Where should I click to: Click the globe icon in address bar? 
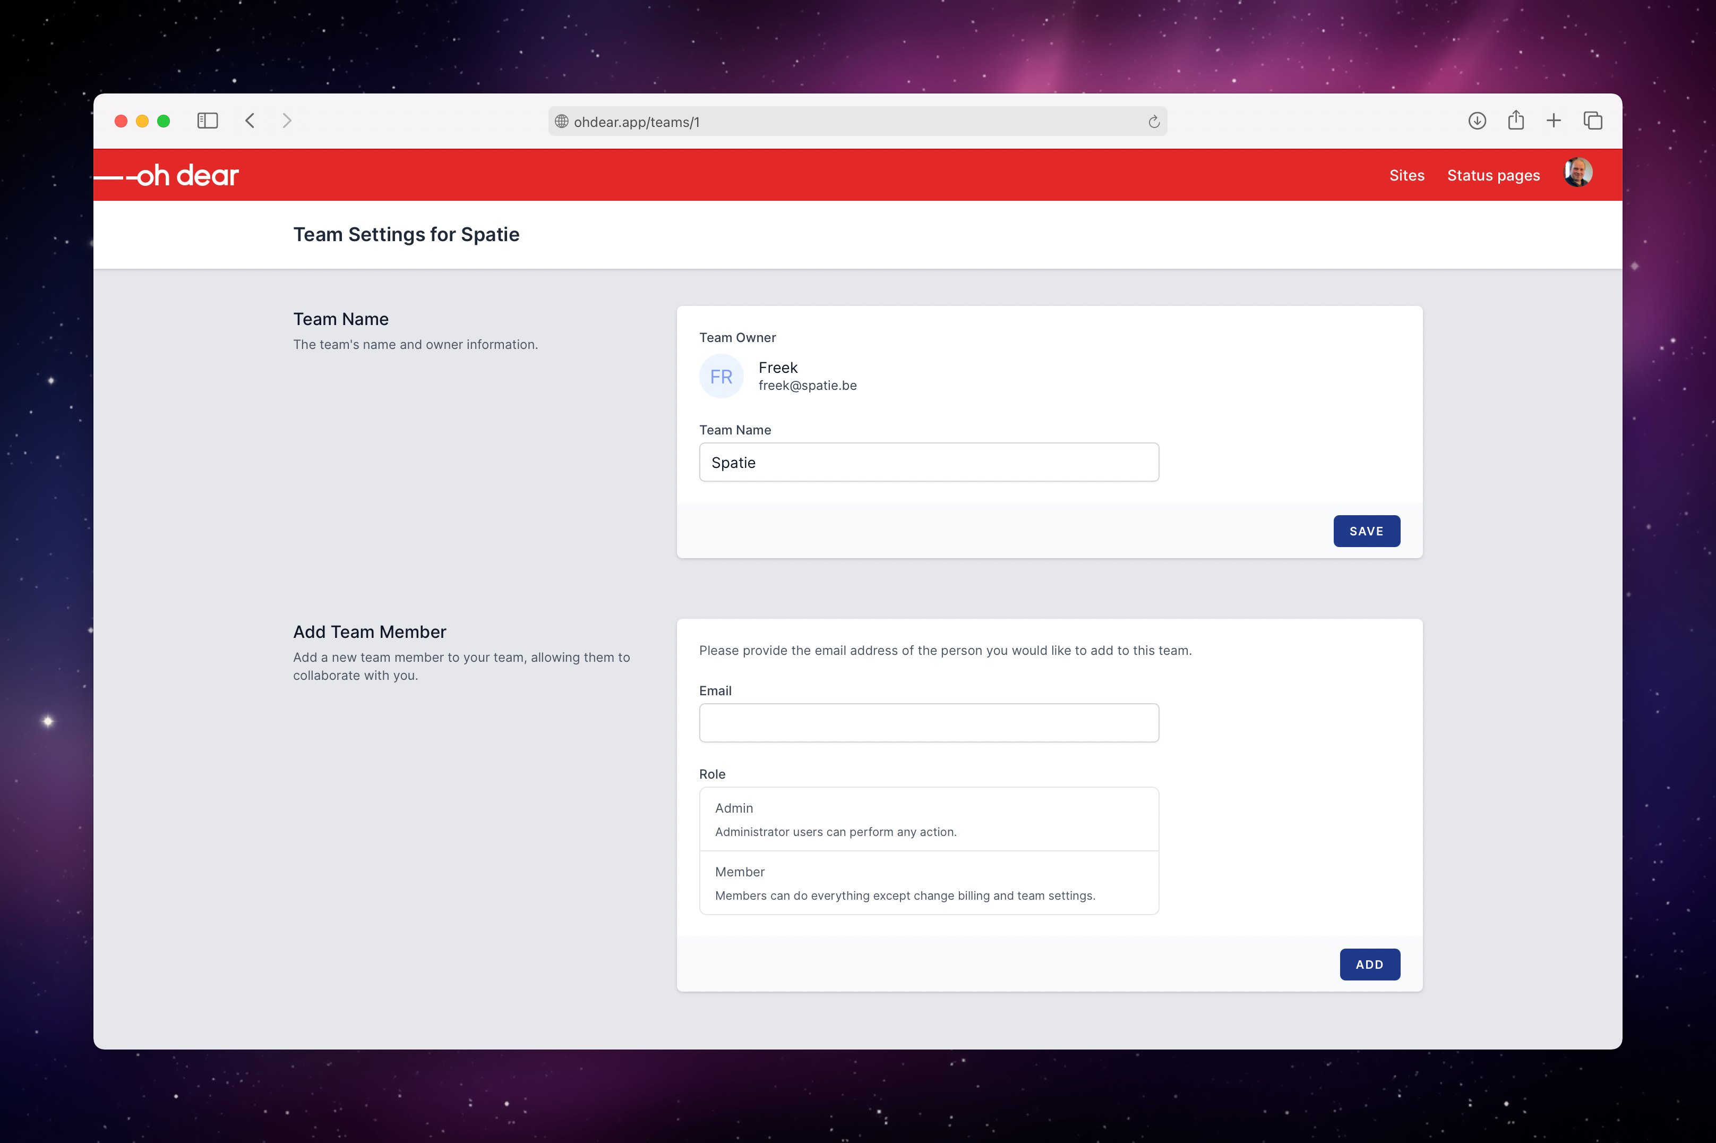click(x=562, y=122)
